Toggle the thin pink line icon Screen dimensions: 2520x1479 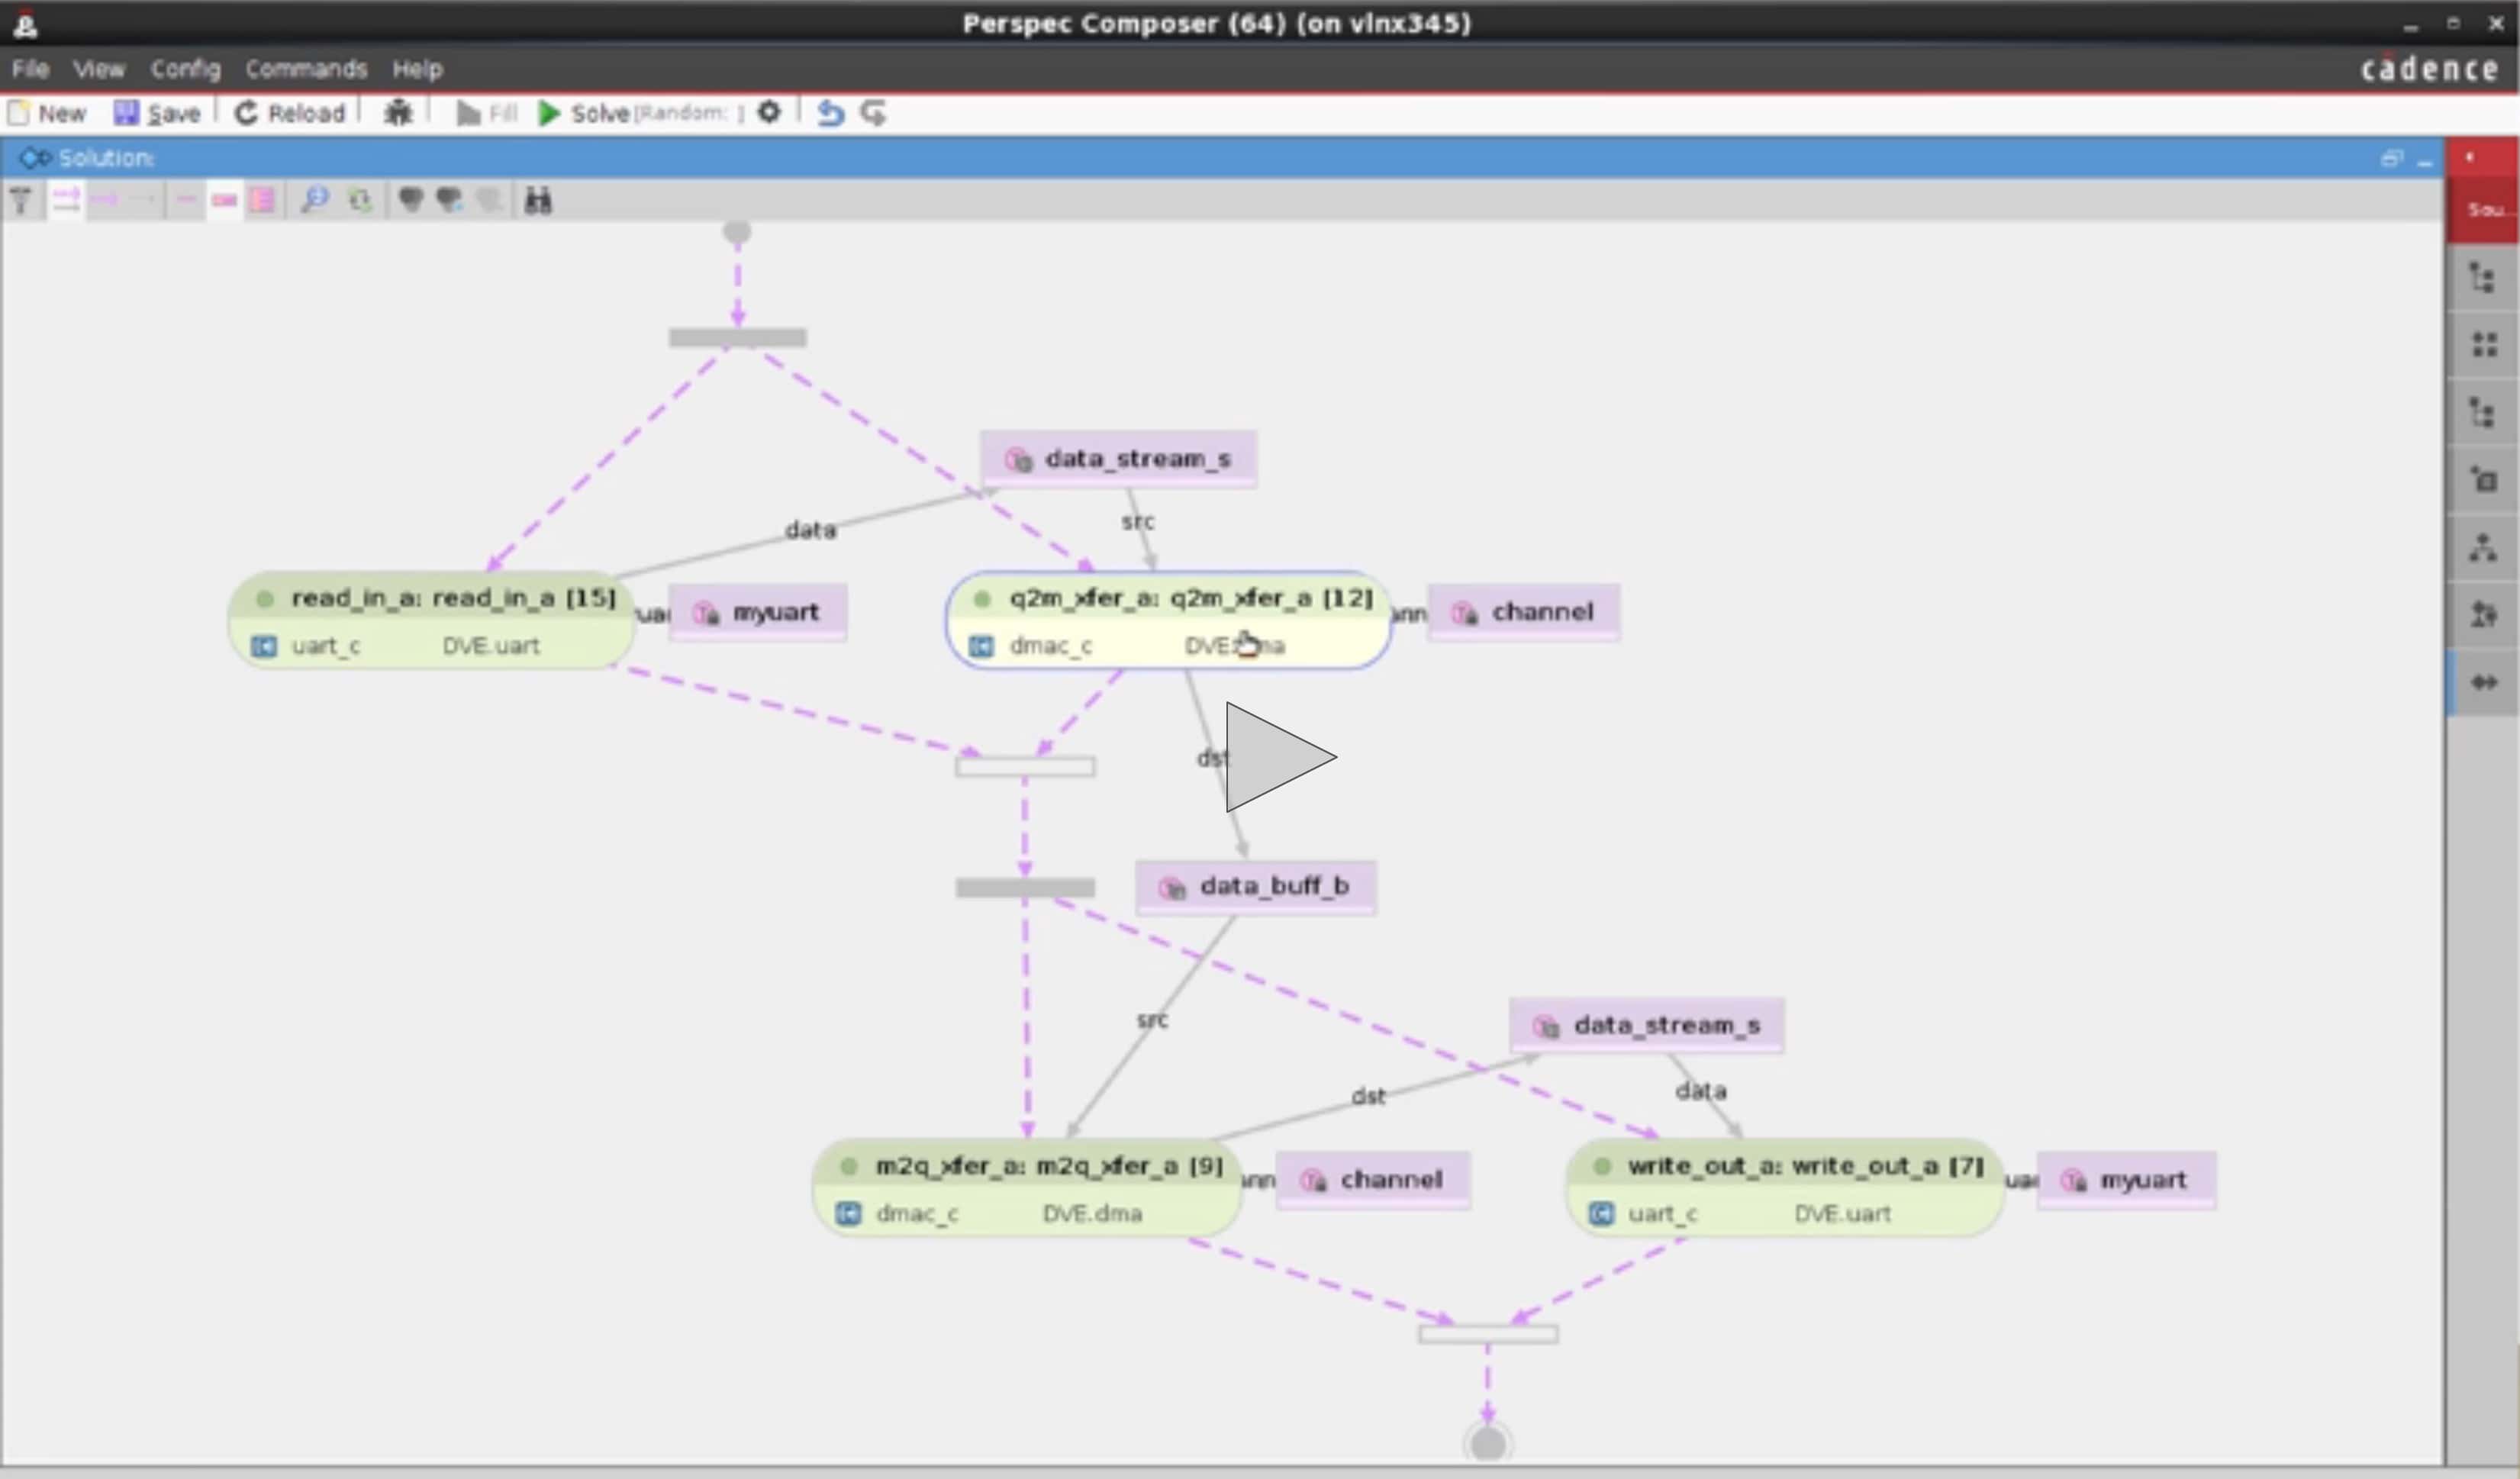point(185,201)
